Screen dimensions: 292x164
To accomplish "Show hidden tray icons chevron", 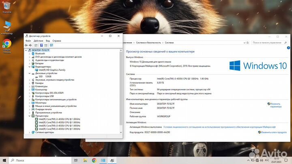I will (x=248, y=160).
